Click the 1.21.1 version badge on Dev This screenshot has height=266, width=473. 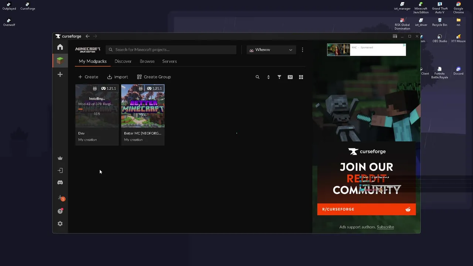tap(108, 88)
